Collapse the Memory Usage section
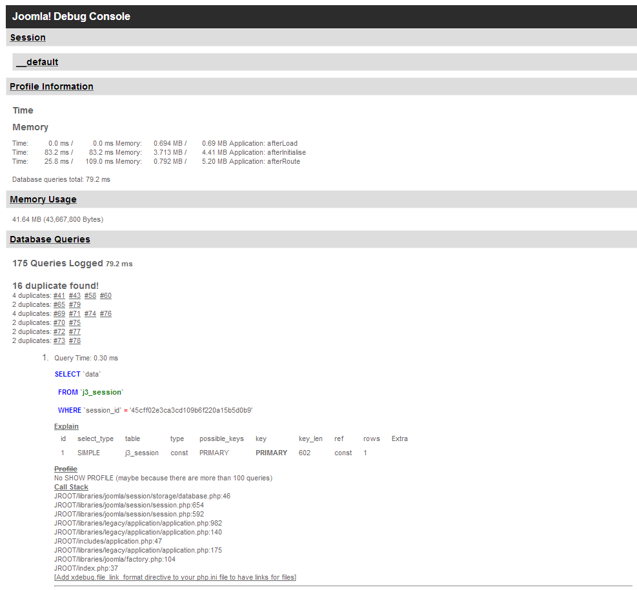Viewport: 637px width, 590px height. [x=43, y=199]
